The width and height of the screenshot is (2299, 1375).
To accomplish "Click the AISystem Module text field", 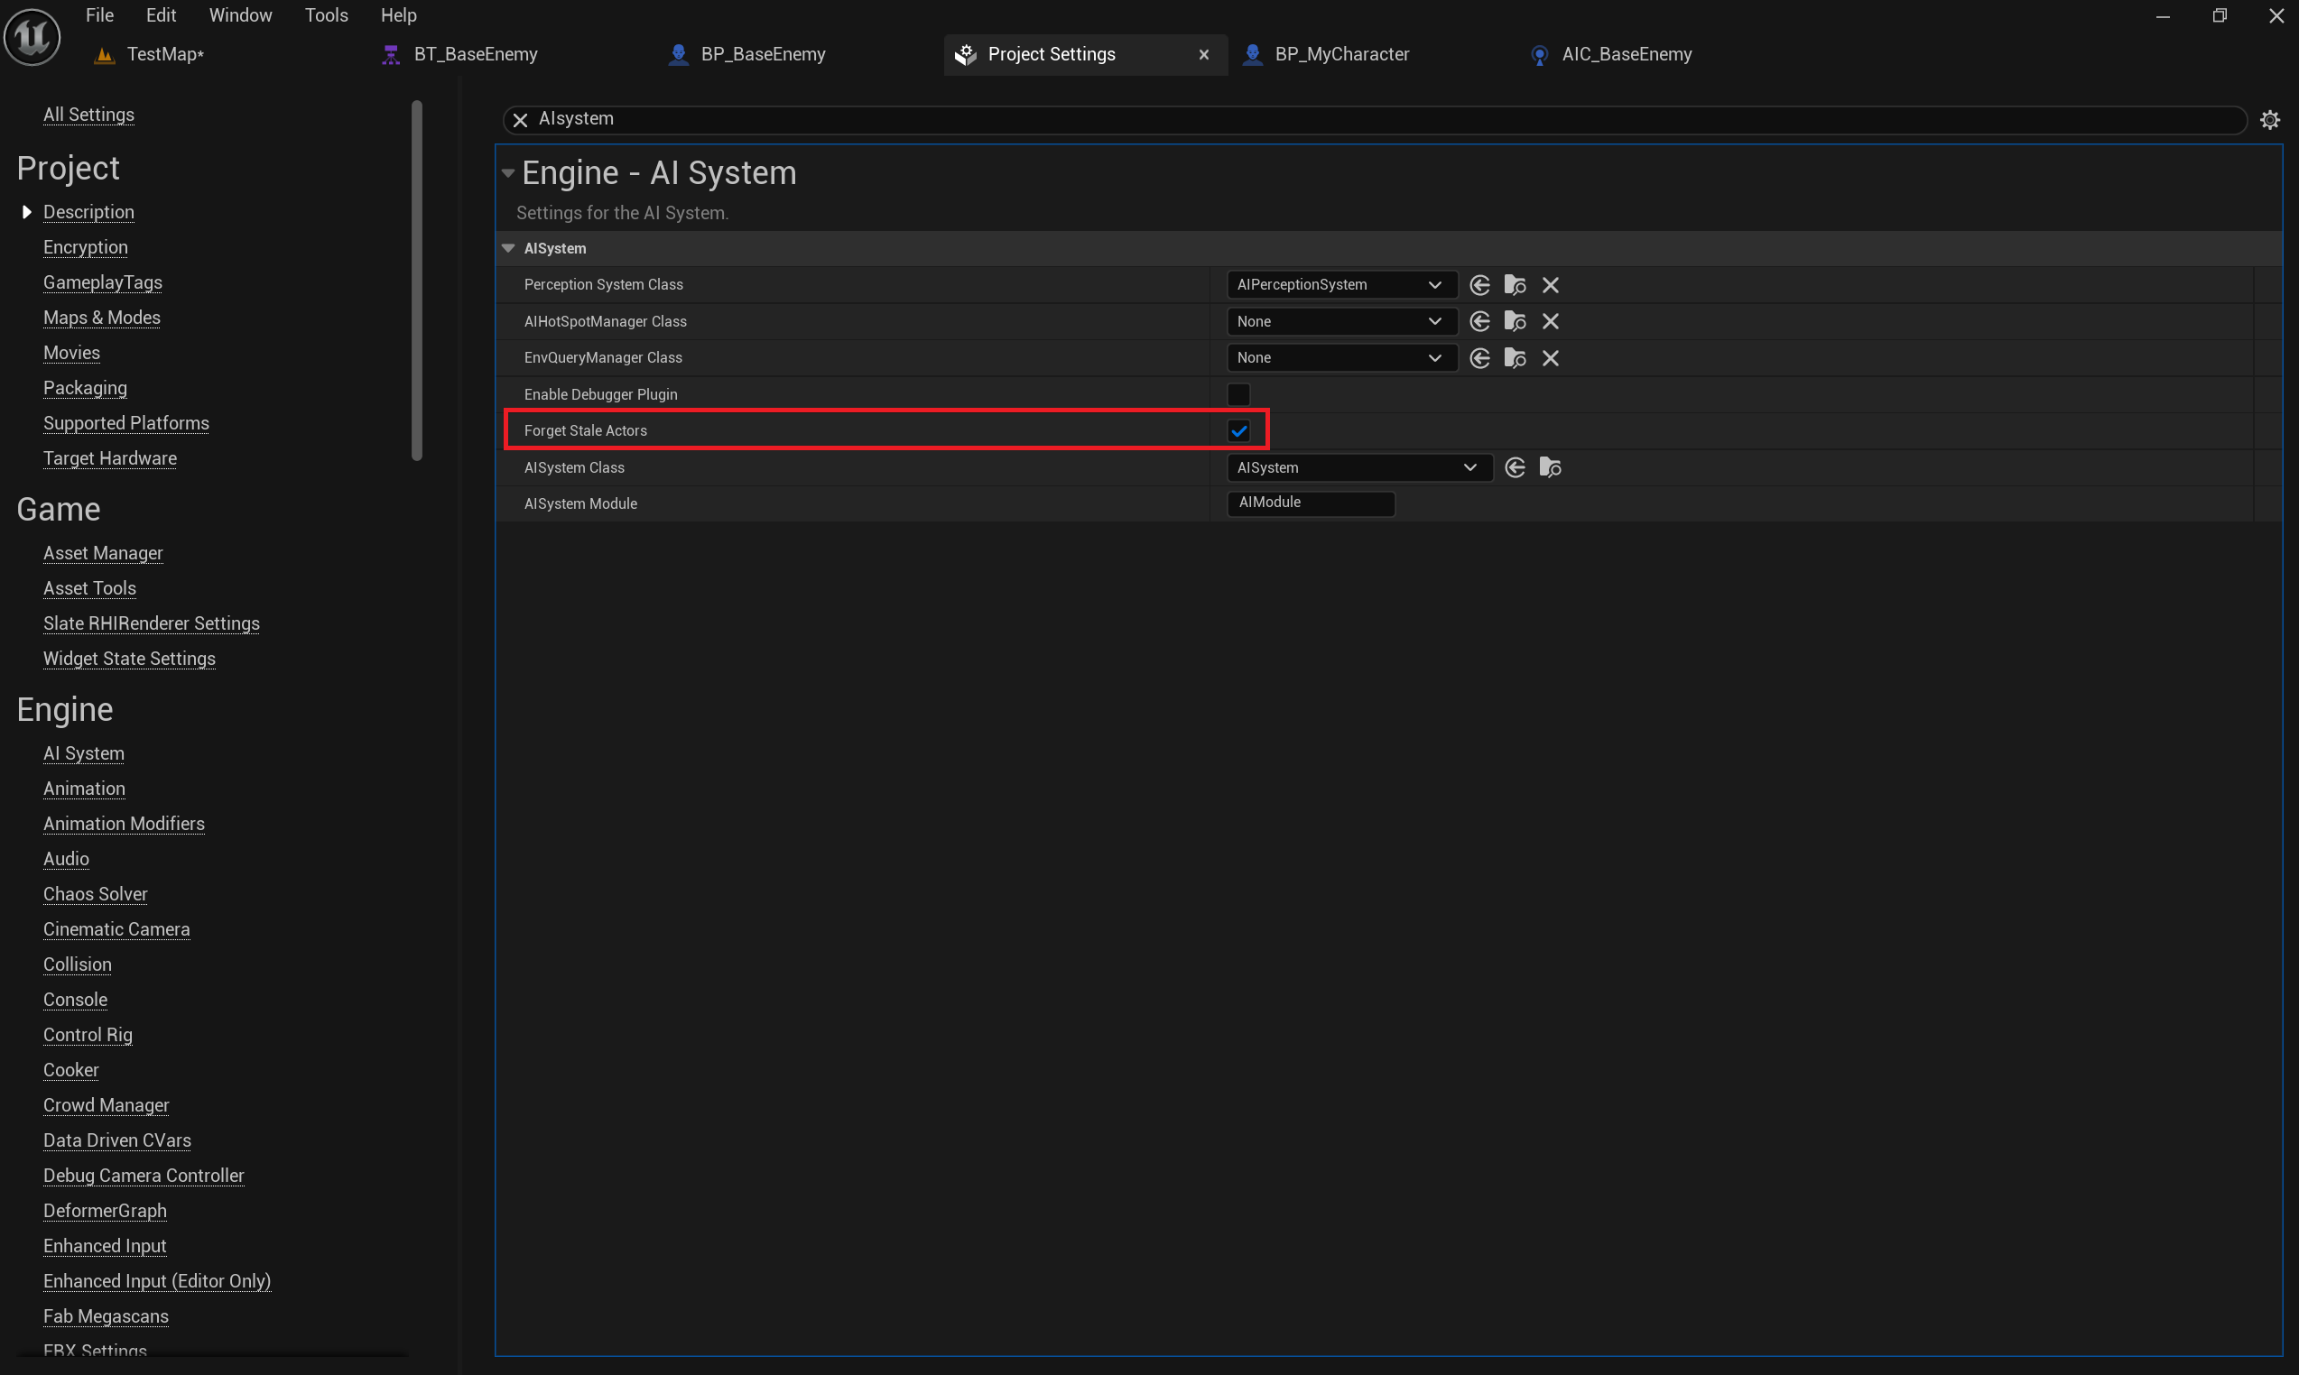I will [1310, 503].
